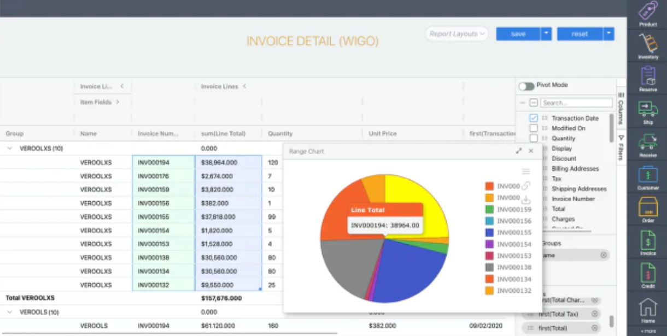Remove the Name row group chip

click(604, 255)
